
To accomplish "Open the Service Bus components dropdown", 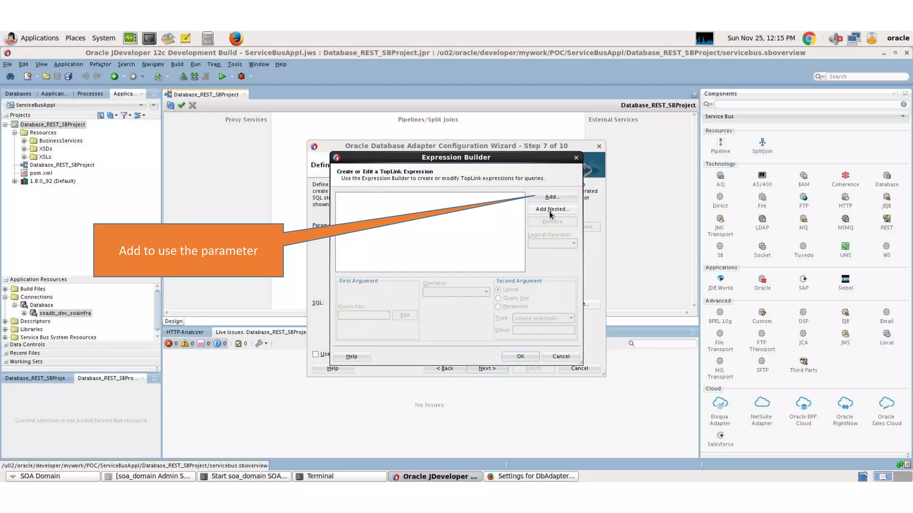I will pos(805,117).
